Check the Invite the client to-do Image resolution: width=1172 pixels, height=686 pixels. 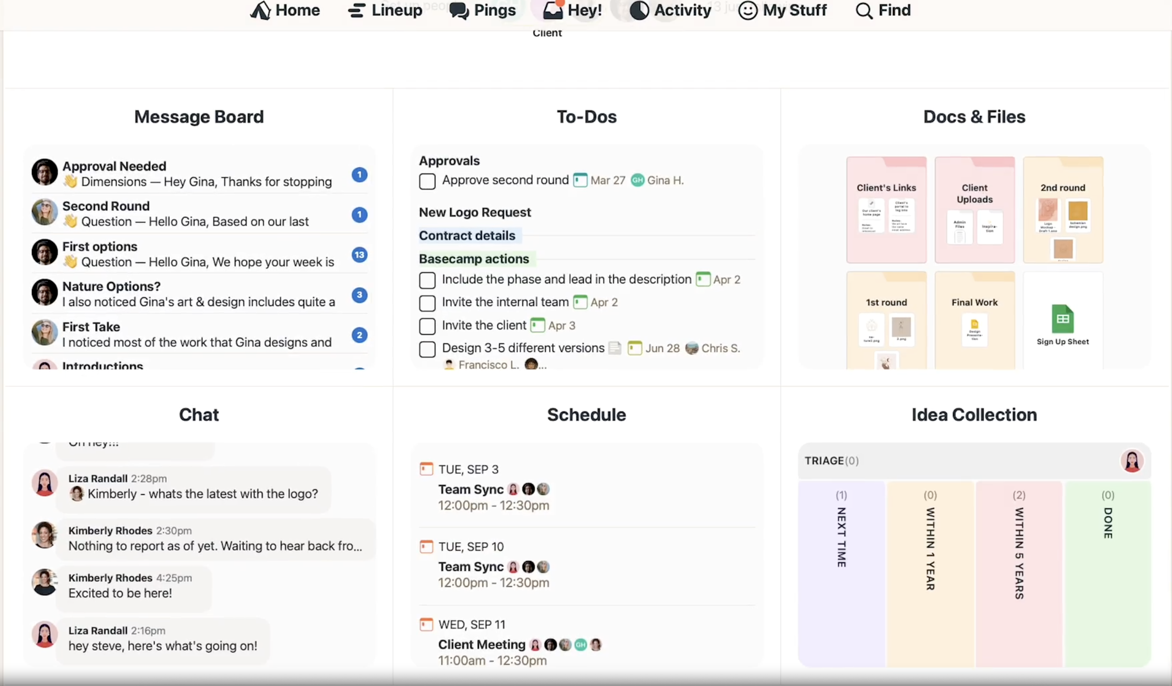pos(427,326)
